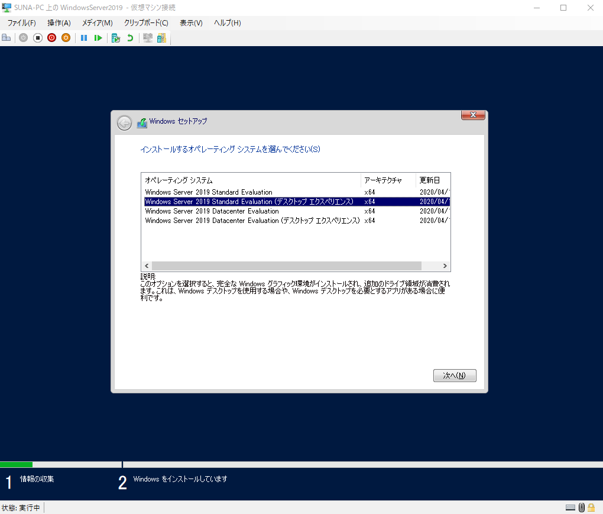Click the 状態: 実行中 status text
This screenshot has width=603, height=514.
(21, 508)
